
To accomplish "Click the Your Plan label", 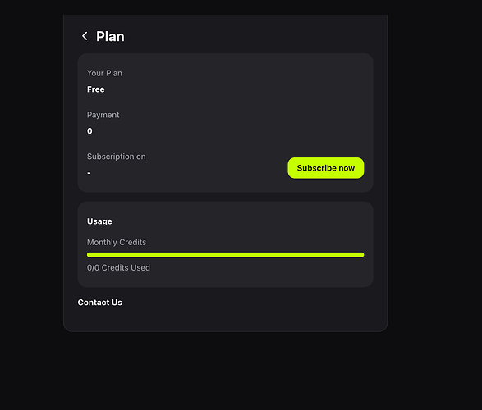I will click(x=104, y=73).
